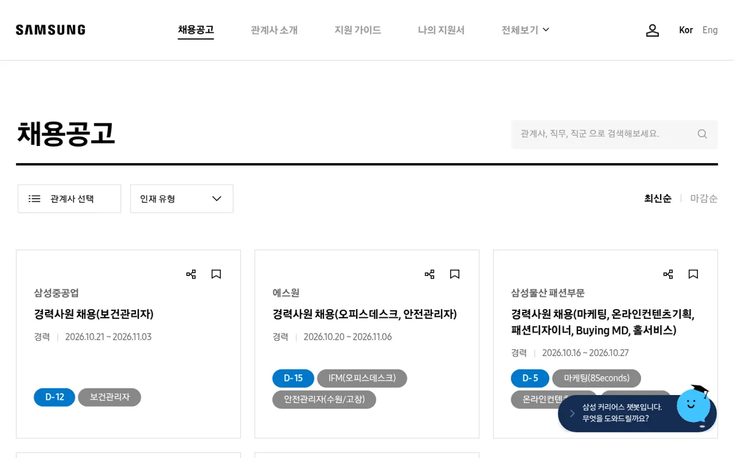Click the 삼성물산 패션부문 company name
This screenshot has width=734, height=458.
coord(548,293)
